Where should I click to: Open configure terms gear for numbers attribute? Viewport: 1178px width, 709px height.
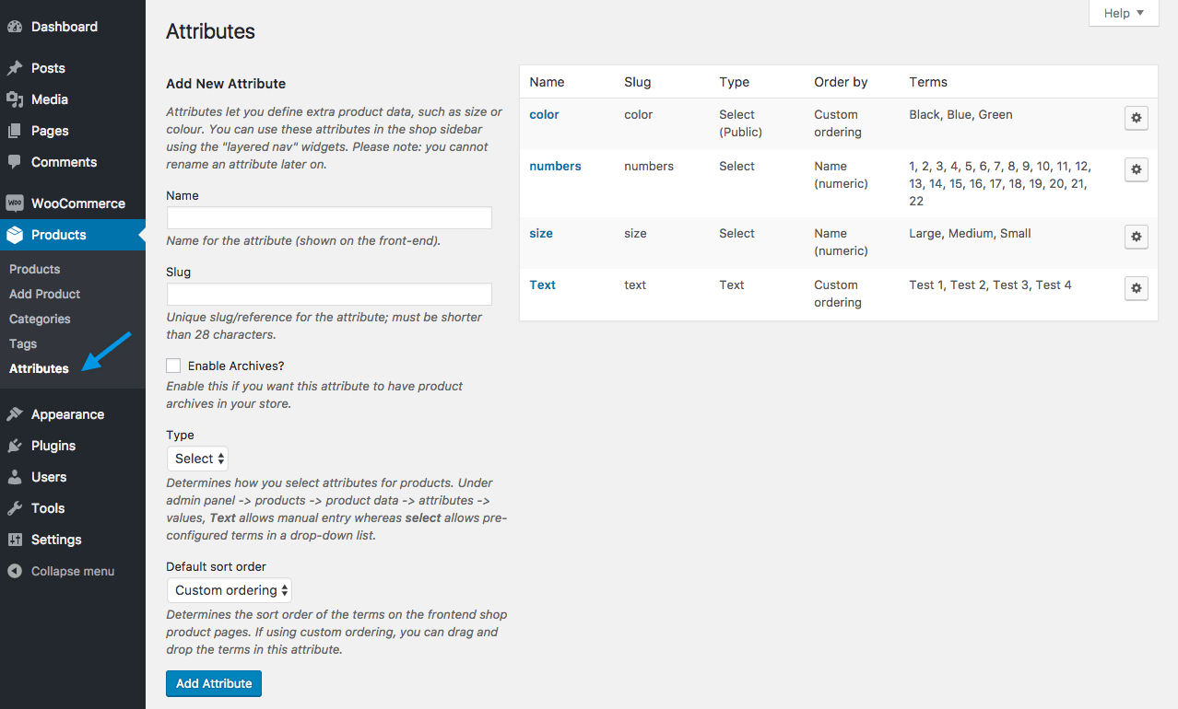(1136, 169)
